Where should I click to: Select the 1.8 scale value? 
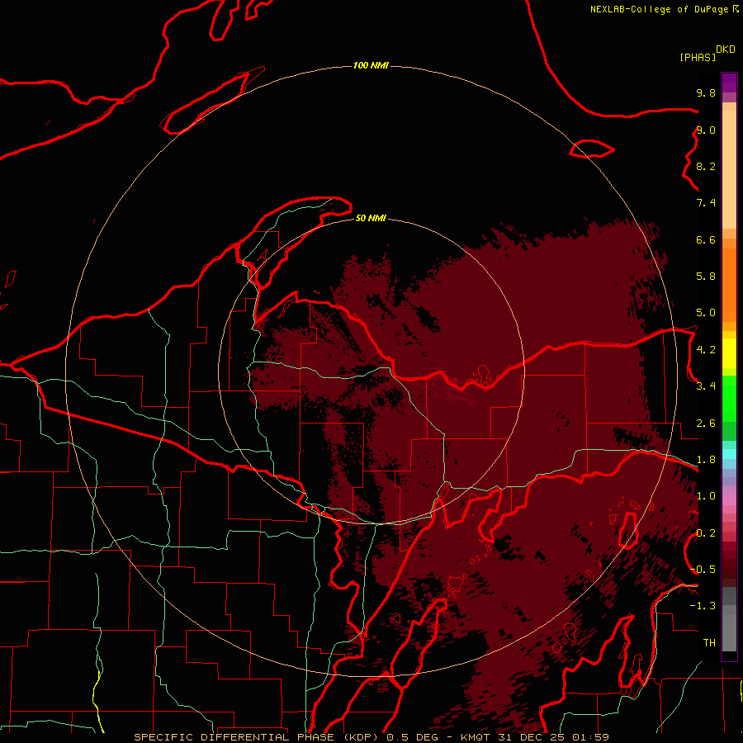point(706,460)
